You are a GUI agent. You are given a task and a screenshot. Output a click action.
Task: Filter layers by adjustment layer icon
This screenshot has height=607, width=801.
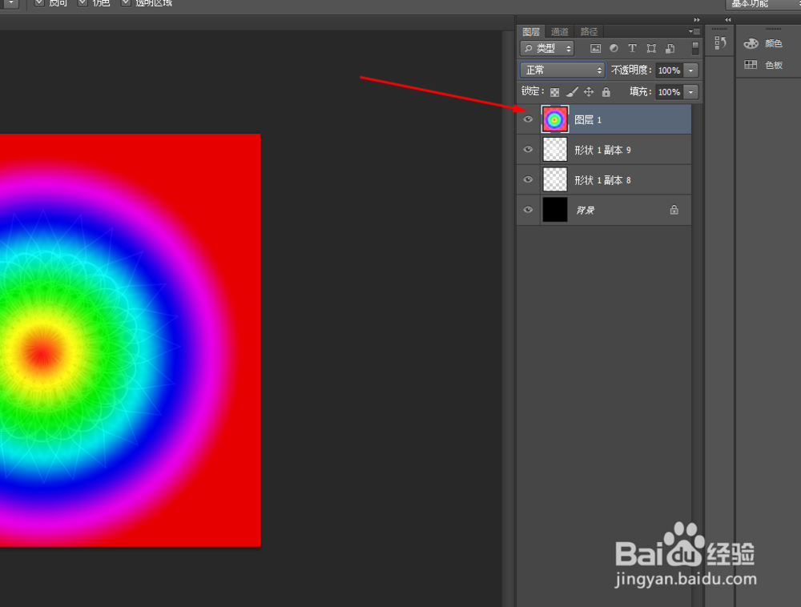pos(614,49)
